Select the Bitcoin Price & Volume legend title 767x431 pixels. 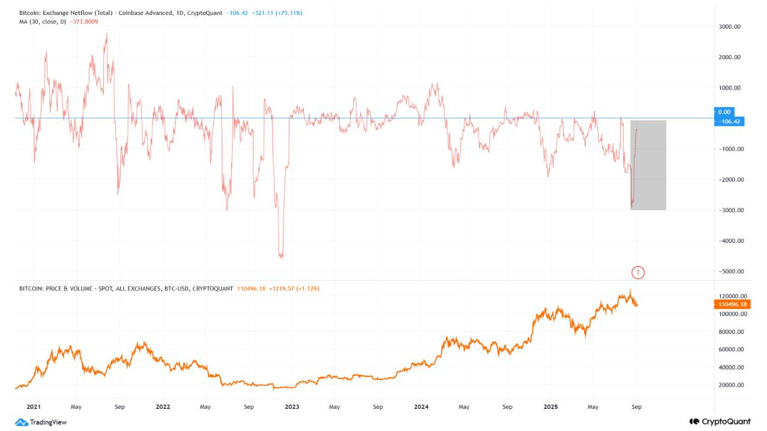point(126,289)
